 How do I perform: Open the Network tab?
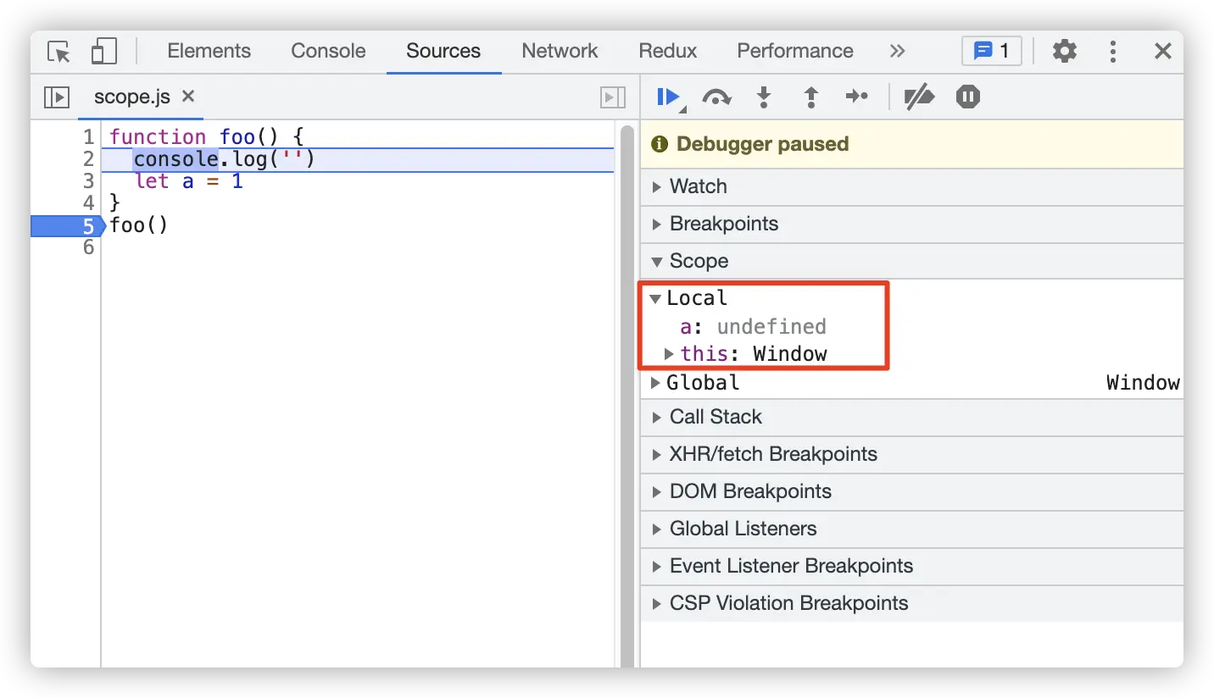(x=560, y=51)
